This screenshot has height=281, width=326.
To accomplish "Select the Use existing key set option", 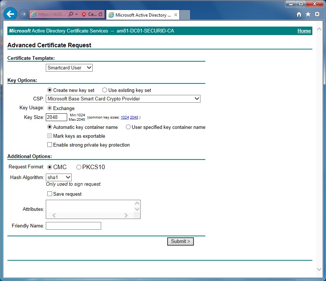I will click(105, 90).
